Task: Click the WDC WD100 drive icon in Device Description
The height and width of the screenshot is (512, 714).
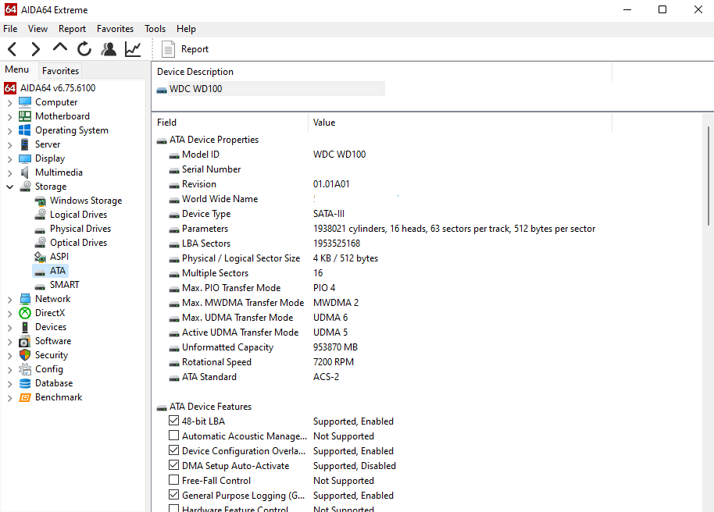Action: pos(162,90)
